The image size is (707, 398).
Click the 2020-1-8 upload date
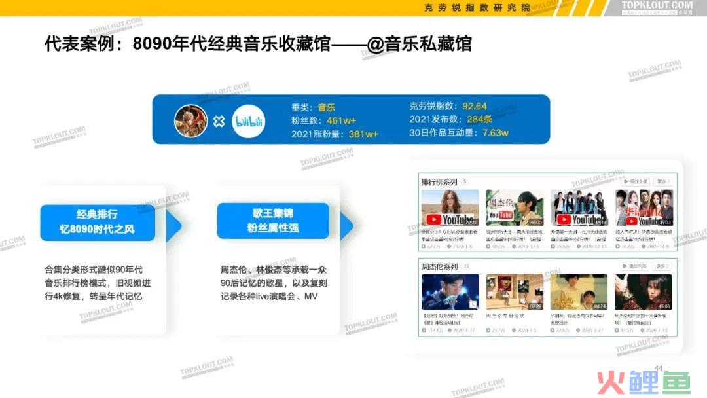(463, 247)
